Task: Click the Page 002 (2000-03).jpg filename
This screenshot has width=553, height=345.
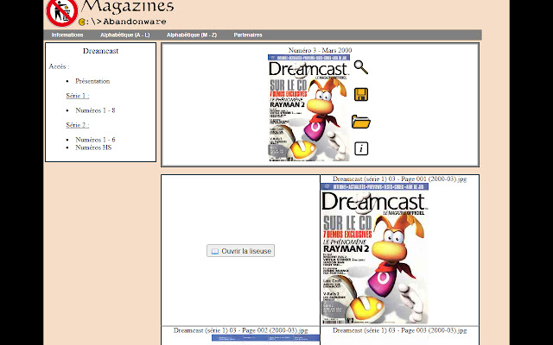Action: [240, 330]
